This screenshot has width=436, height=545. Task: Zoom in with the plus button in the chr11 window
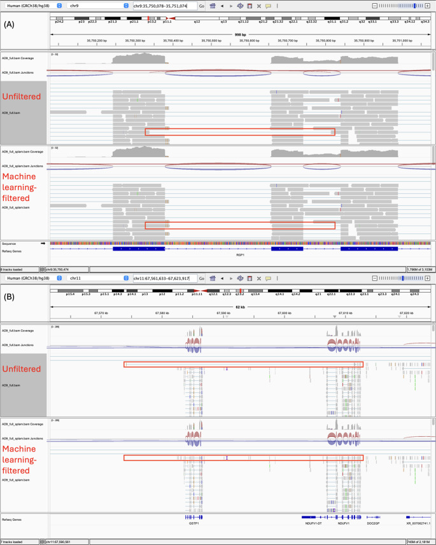coord(427,279)
